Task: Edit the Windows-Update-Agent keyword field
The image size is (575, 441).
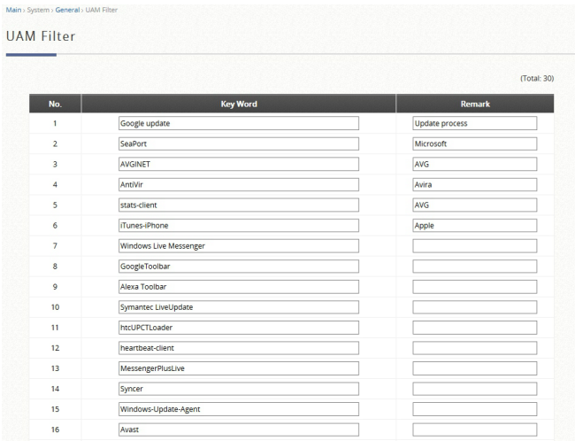Action: (239, 409)
